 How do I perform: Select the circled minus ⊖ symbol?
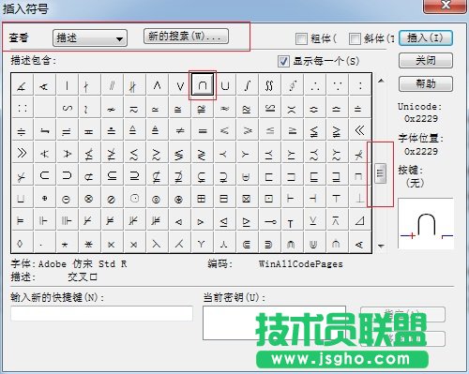67,198
